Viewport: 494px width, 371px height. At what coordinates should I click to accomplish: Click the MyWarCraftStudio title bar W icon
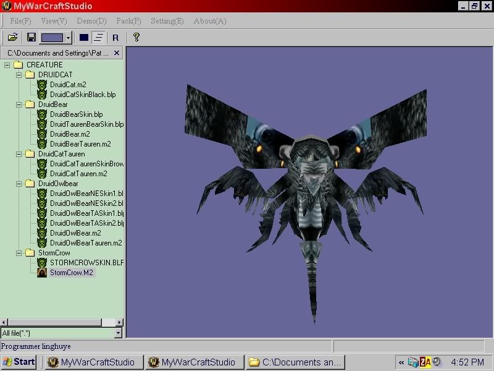[7, 6]
